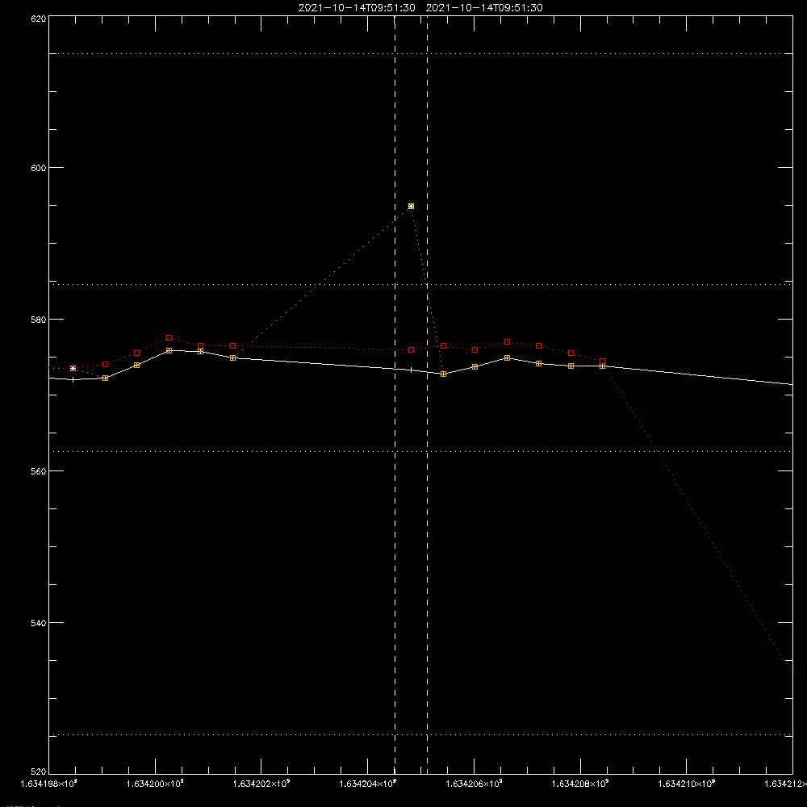The height and width of the screenshot is (807, 807).
Task: Select the orange spike data point near 595
Action: 411,207
